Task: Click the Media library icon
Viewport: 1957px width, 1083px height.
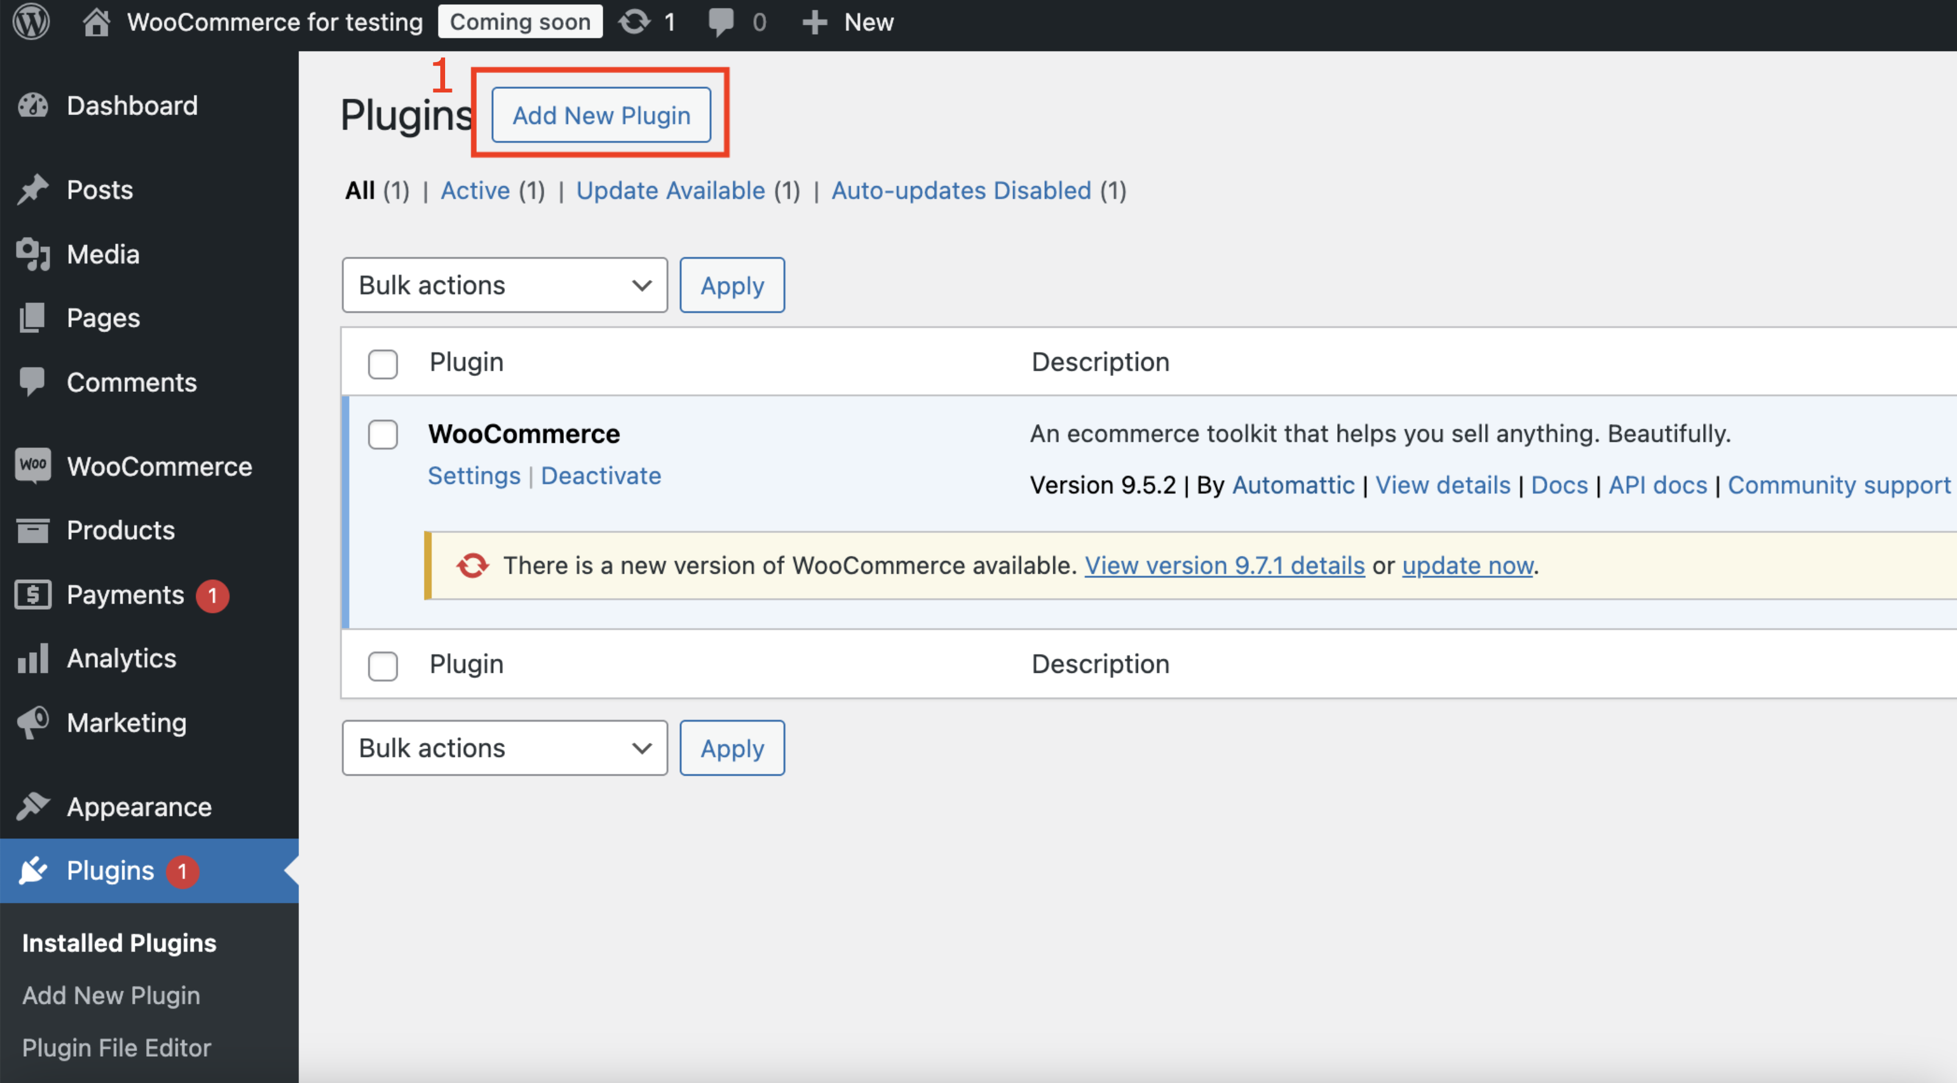Action: [x=33, y=254]
